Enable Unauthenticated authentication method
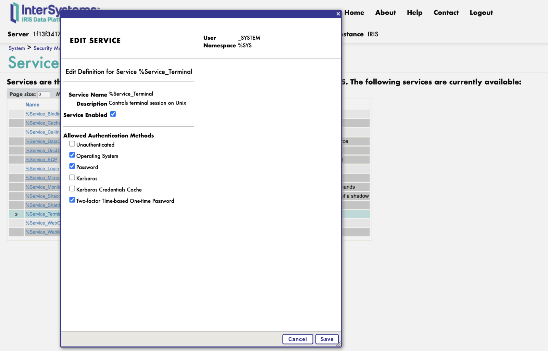 (72, 144)
